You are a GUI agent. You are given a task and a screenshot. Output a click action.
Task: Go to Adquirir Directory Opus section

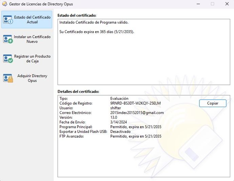(x=27, y=78)
